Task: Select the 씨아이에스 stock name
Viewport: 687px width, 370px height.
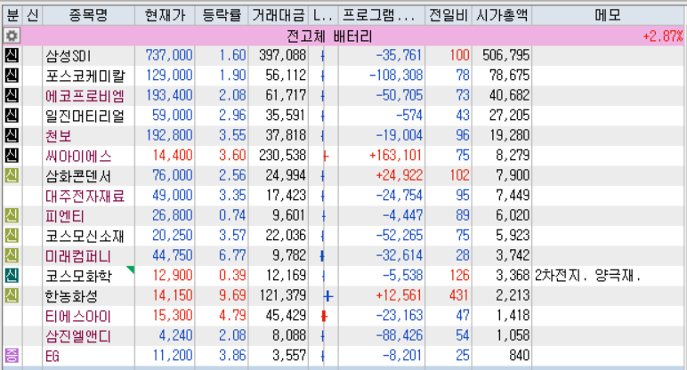Action: pos(78,156)
